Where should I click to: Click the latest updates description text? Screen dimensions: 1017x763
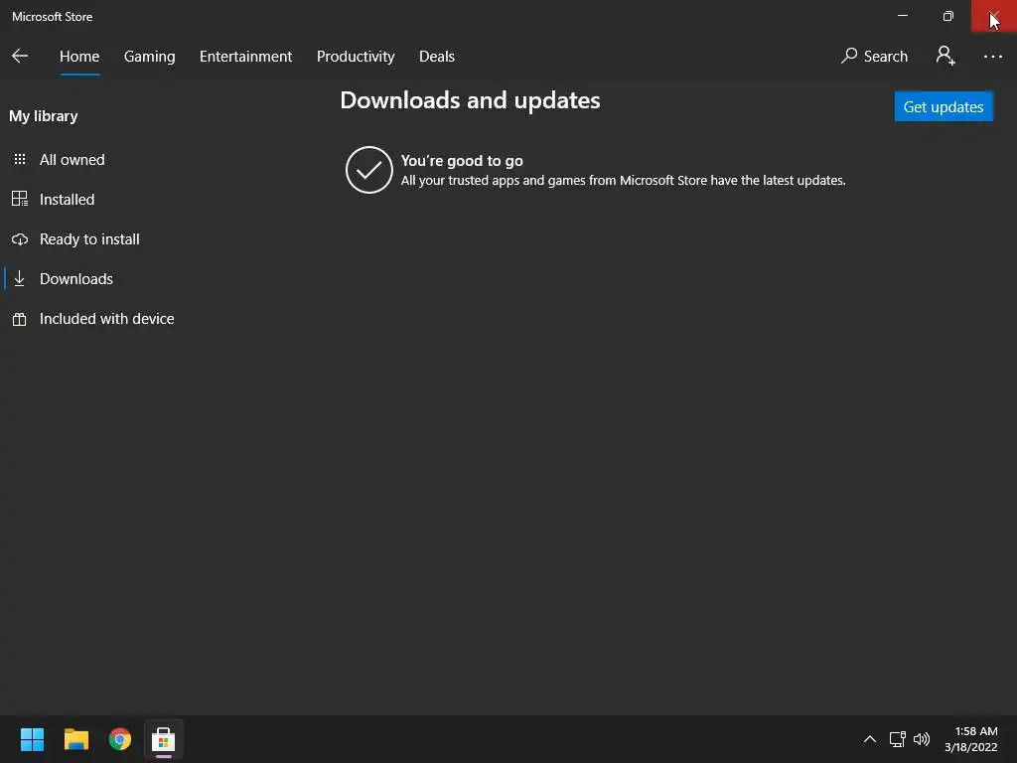click(x=624, y=181)
